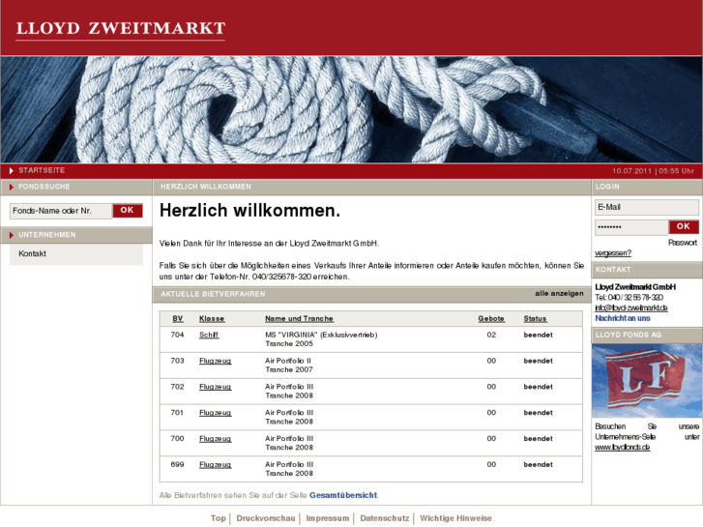Submit fund search with OK button
Image resolution: width=703 pixels, height=527 pixels.
tap(128, 211)
